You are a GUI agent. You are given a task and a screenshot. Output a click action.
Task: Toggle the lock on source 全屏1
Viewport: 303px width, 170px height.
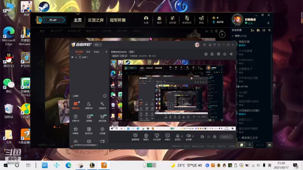pos(76,57)
